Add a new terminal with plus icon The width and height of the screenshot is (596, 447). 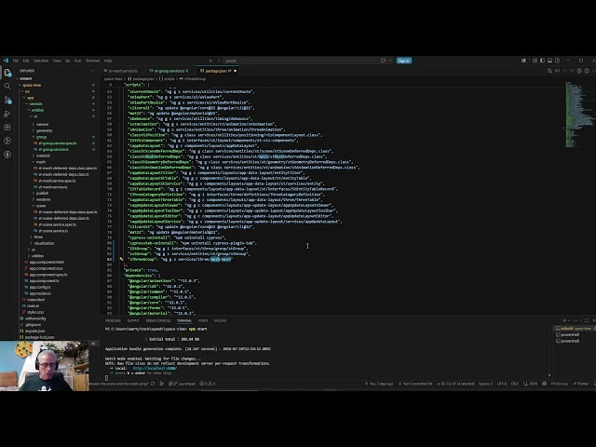[x=564, y=320]
